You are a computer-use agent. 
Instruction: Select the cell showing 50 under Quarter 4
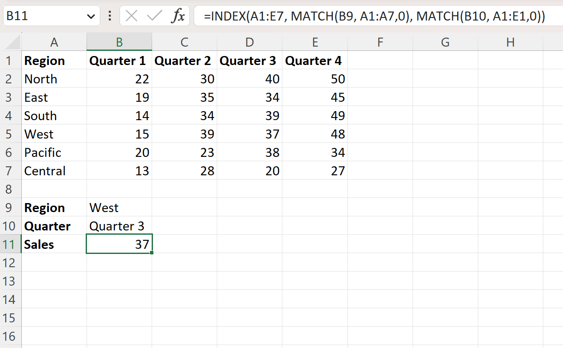tap(315, 79)
